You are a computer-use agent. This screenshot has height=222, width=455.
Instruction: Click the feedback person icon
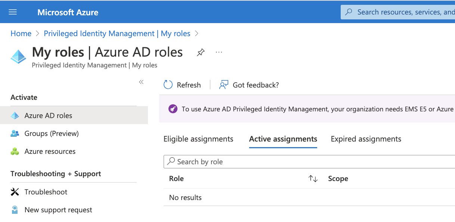(224, 85)
